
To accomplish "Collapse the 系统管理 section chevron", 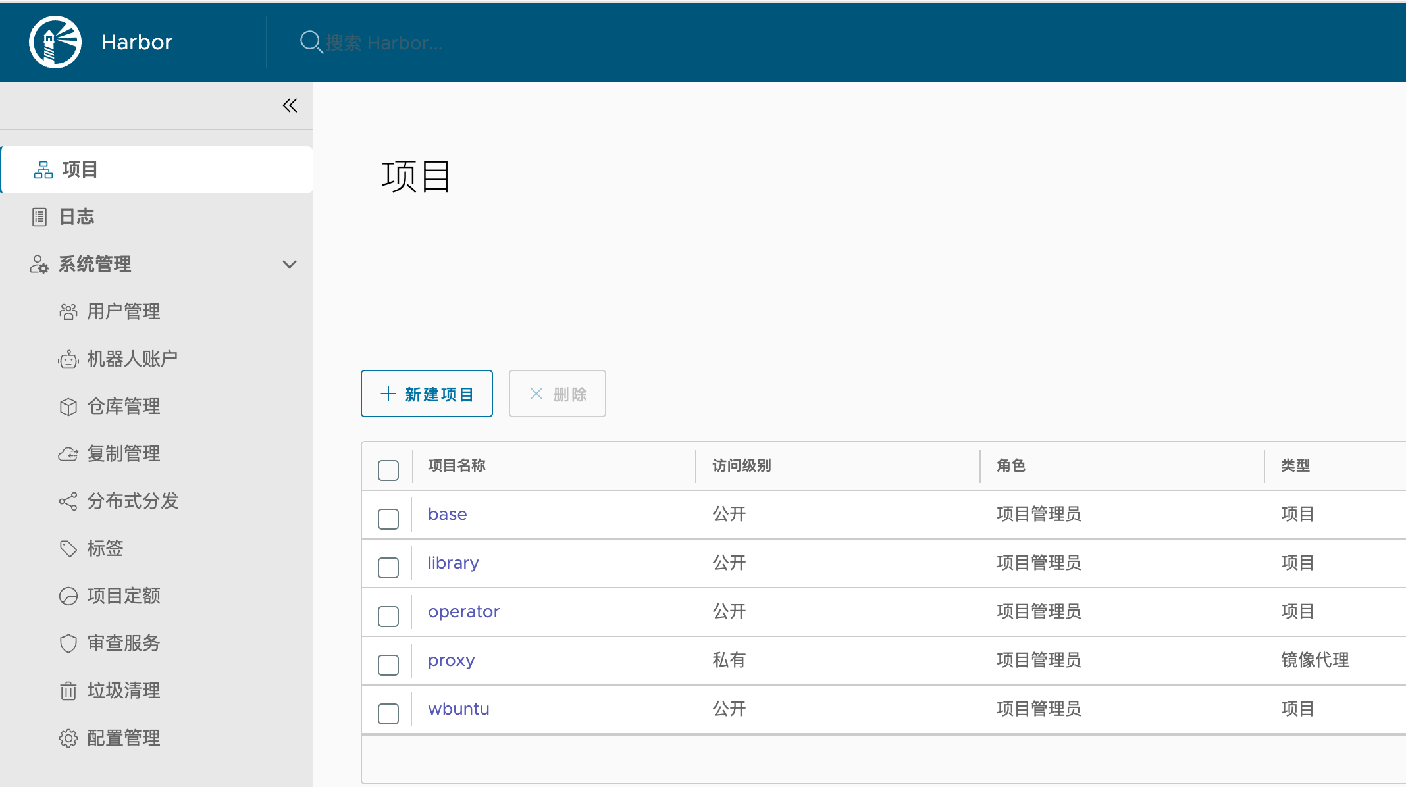I will coord(290,265).
